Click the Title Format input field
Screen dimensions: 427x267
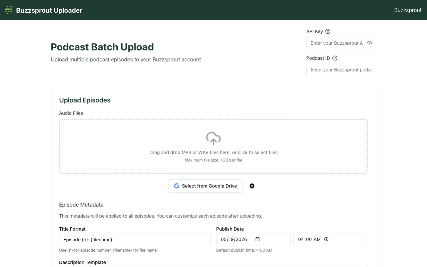click(135, 239)
